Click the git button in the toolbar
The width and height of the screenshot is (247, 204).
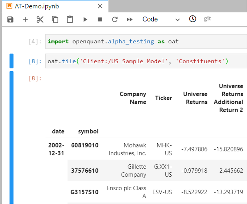coord(207,19)
